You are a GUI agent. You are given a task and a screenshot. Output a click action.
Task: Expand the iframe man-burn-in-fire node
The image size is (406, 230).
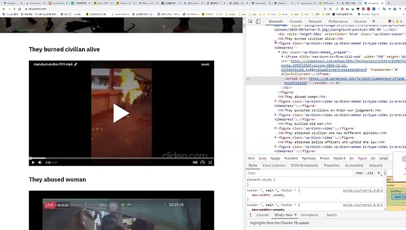pyautogui.click(x=282, y=57)
